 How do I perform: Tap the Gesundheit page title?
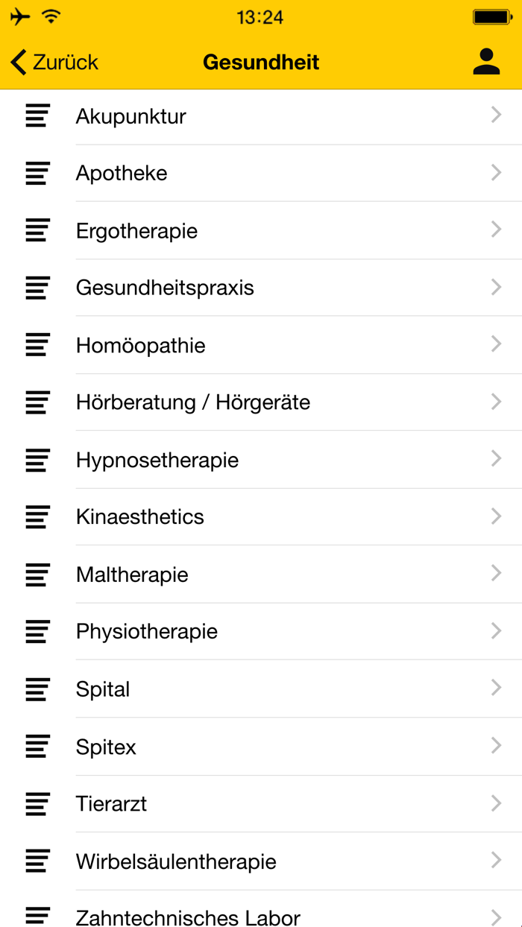pos(261,62)
